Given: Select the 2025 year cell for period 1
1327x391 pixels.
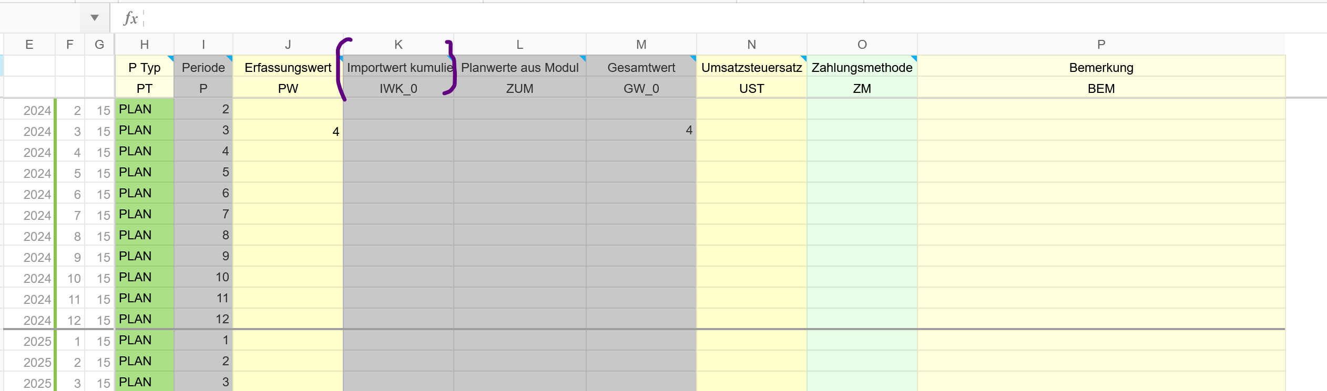Looking at the screenshot, I should point(29,341).
